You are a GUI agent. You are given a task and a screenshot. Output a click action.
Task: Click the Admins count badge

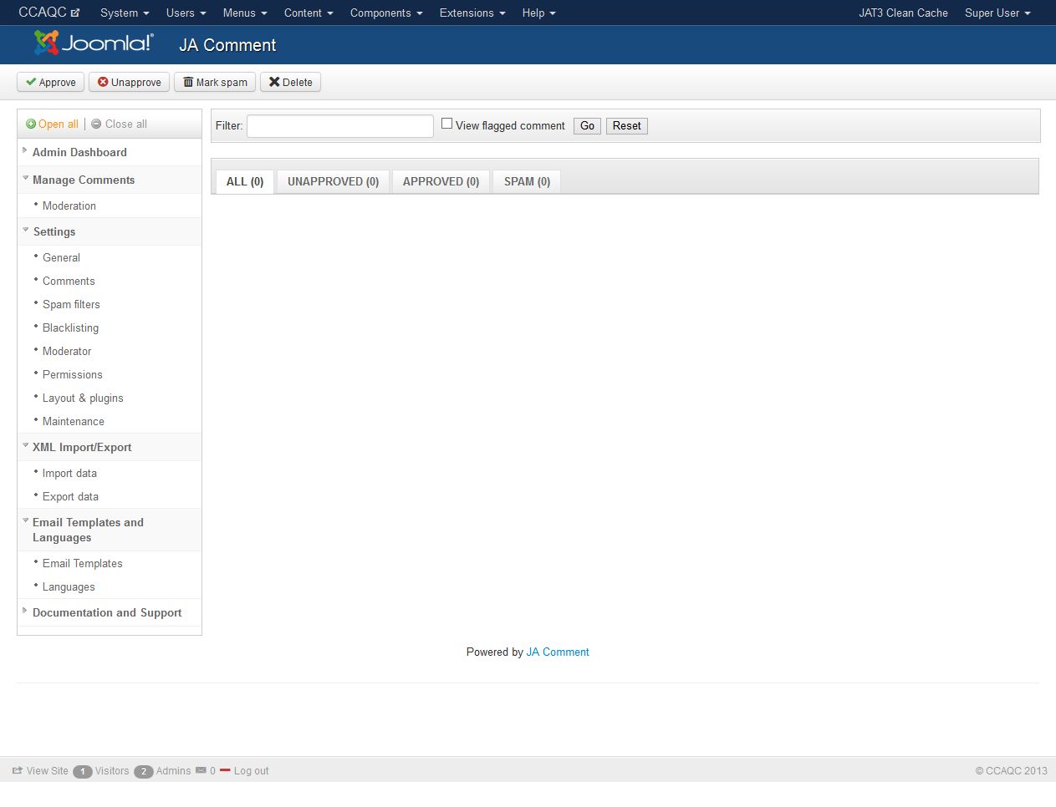(144, 771)
